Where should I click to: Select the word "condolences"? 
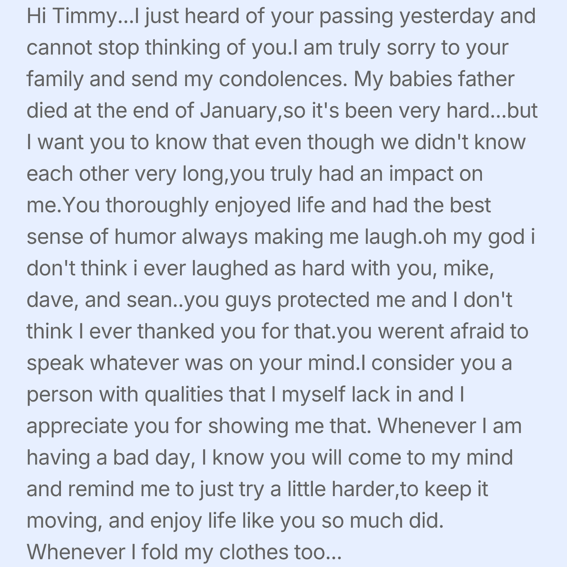click(x=281, y=79)
